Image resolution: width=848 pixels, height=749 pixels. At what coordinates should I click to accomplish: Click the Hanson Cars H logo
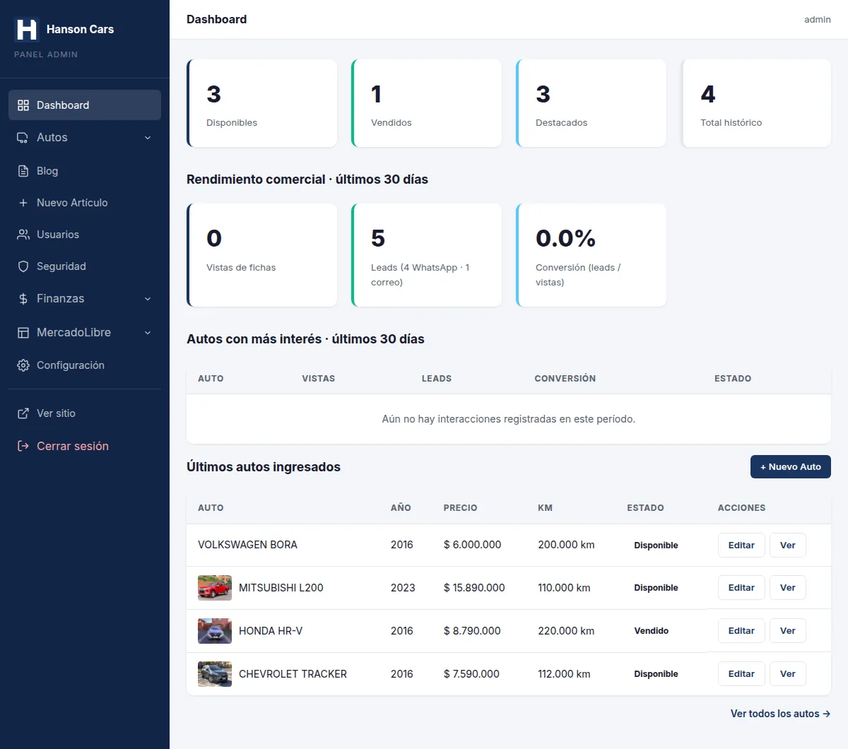coord(26,29)
